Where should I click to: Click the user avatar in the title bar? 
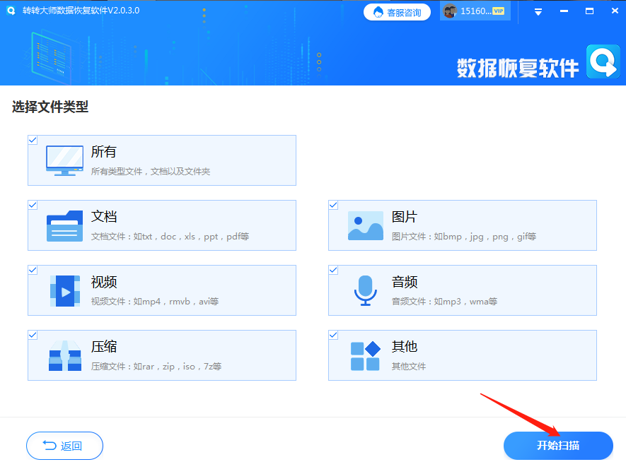[449, 11]
